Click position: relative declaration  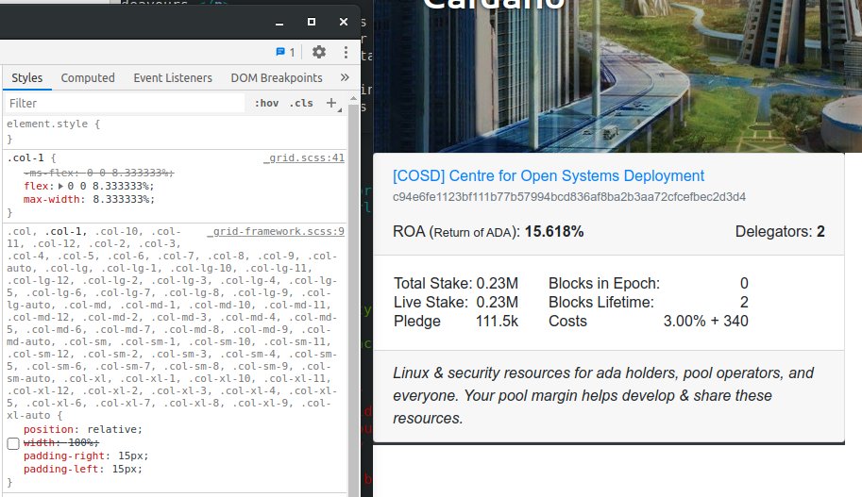[x=83, y=429]
